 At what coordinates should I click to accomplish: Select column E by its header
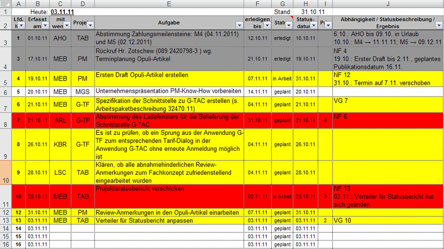pyautogui.click(x=169, y=4)
